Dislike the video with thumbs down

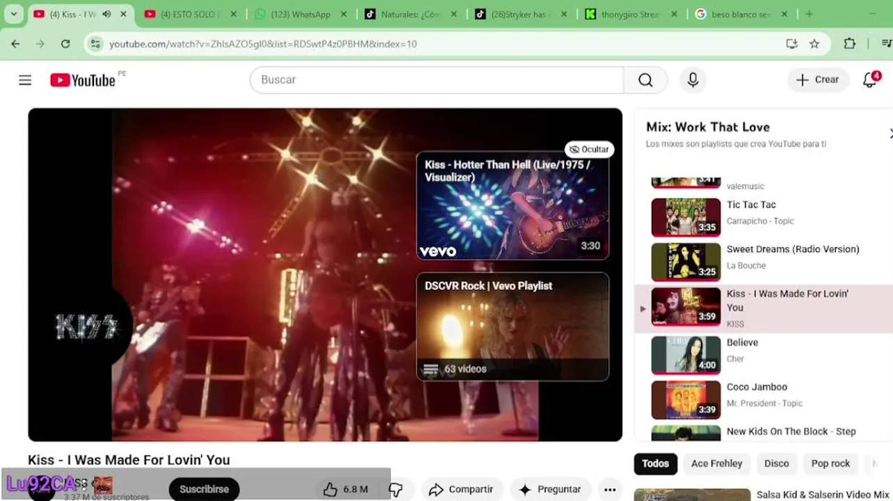(x=396, y=489)
